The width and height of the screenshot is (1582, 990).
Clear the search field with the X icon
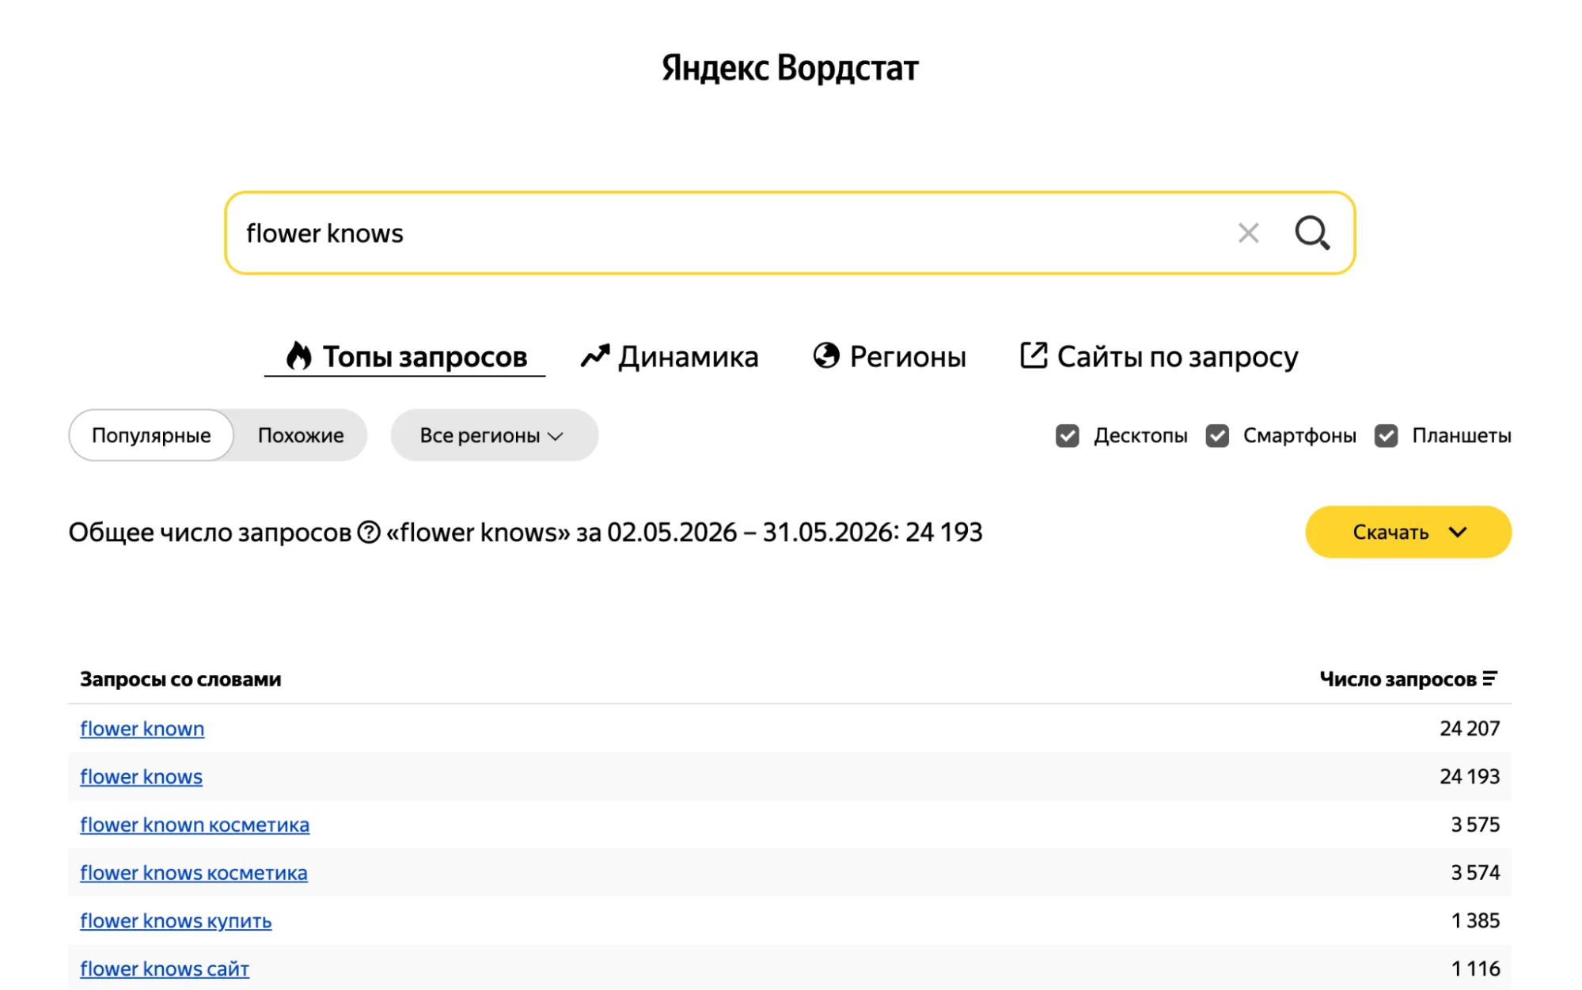click(1248, 233)
